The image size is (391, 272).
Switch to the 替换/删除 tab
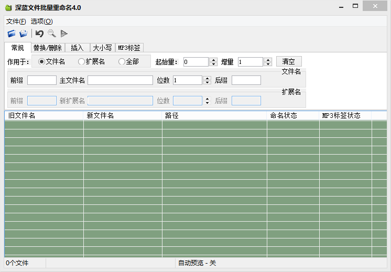click(48, 48)
